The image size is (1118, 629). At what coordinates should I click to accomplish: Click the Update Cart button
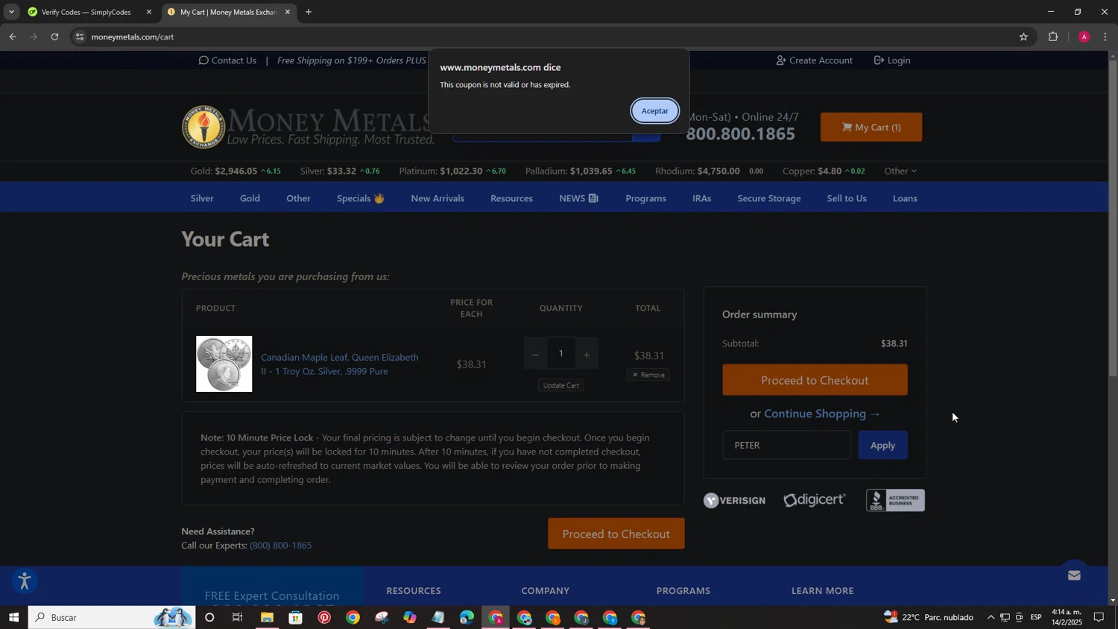pos(561,385)
